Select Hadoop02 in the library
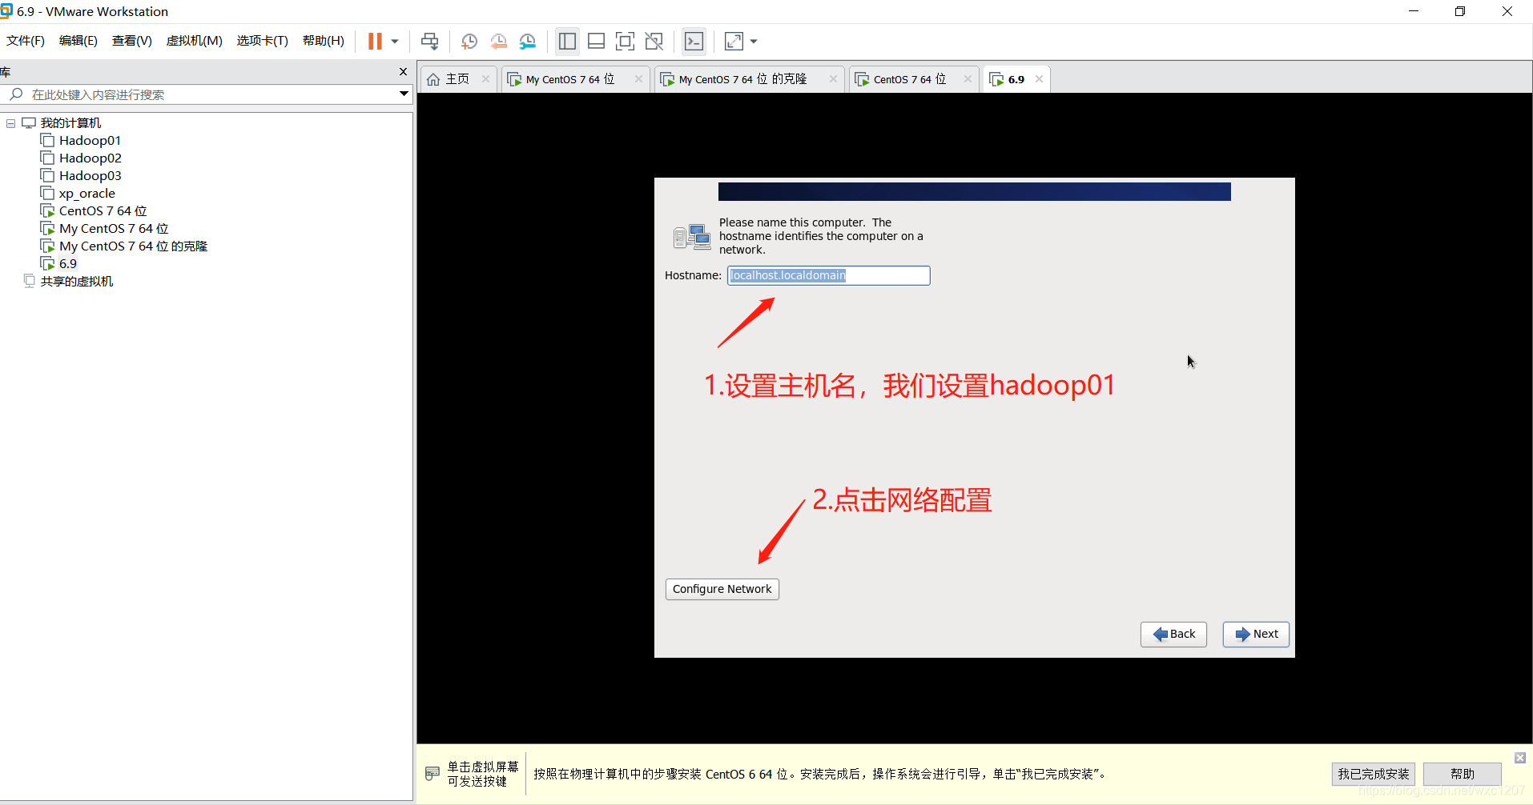 tap(81, 158)
